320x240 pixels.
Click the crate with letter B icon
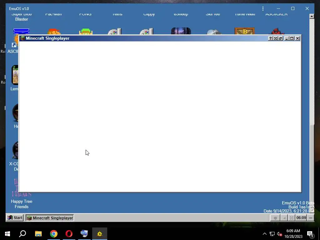coord(245,31)
